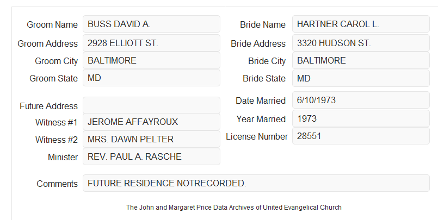This screenshot has width=438, height=220.
Task: Click the Bride Name label
Action: 263,24
